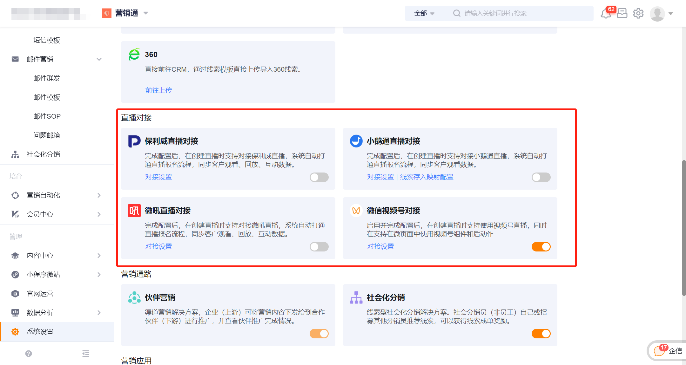Click the 小鹅通 logo icon
This screenshot has width=686, height=365.
point(356,141)
